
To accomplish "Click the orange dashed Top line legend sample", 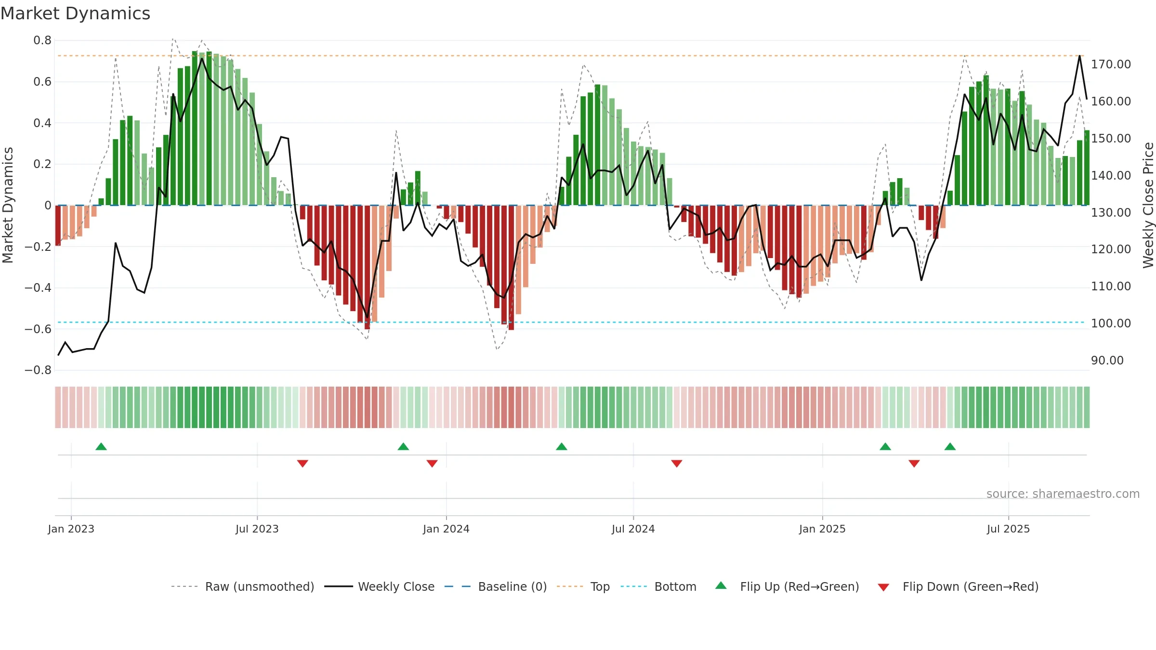I will [570, 586].
